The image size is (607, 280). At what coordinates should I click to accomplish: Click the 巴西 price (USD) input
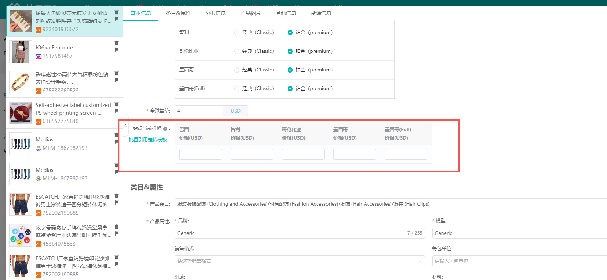coord(201,154)
